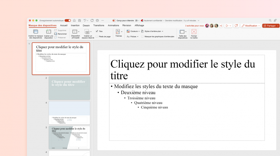Click the PowerPoint file icon beside the title
The height and width of the screenshot is (156, 280).
coord(114,20)
